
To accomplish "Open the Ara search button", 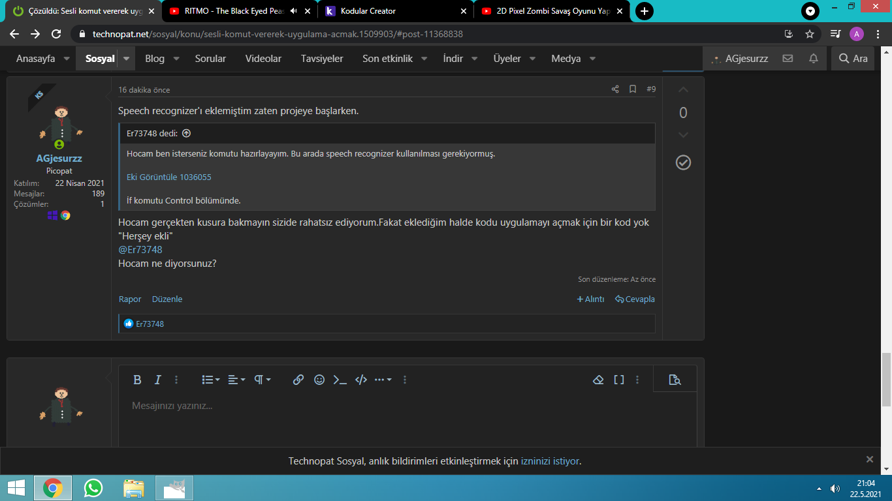I will pyautogui.click(x=853, y=59).
